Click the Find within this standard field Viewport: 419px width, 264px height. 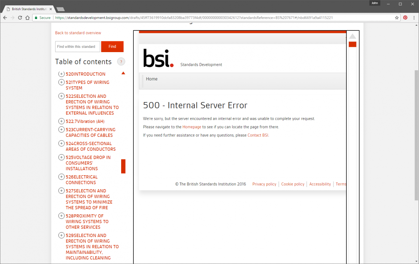[78, 47]
